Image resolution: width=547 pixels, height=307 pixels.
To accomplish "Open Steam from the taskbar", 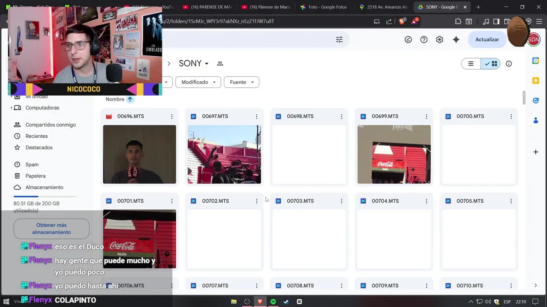I will coord(286,301).
